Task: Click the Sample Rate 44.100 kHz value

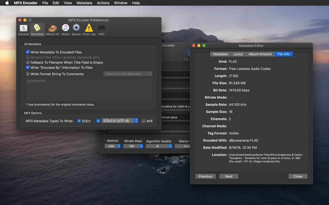Action: pos(238,105)
